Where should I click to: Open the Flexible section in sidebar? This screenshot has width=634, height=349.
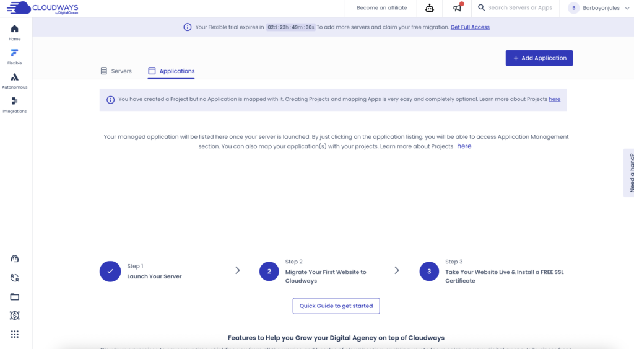pyautogui.click(x=14, y=56)
